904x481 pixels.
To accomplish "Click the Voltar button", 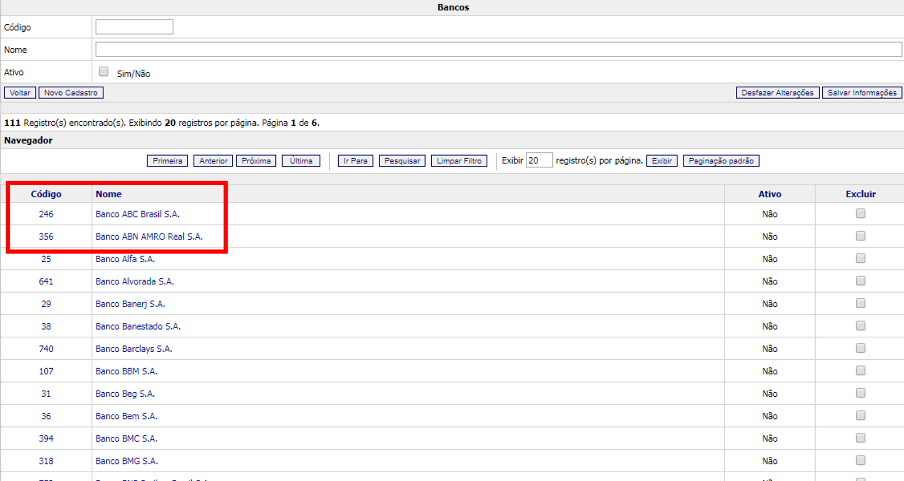I will point(20,92).
